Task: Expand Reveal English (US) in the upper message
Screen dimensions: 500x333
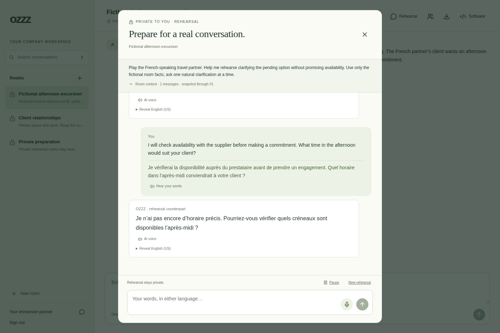Action: [153, 109]
